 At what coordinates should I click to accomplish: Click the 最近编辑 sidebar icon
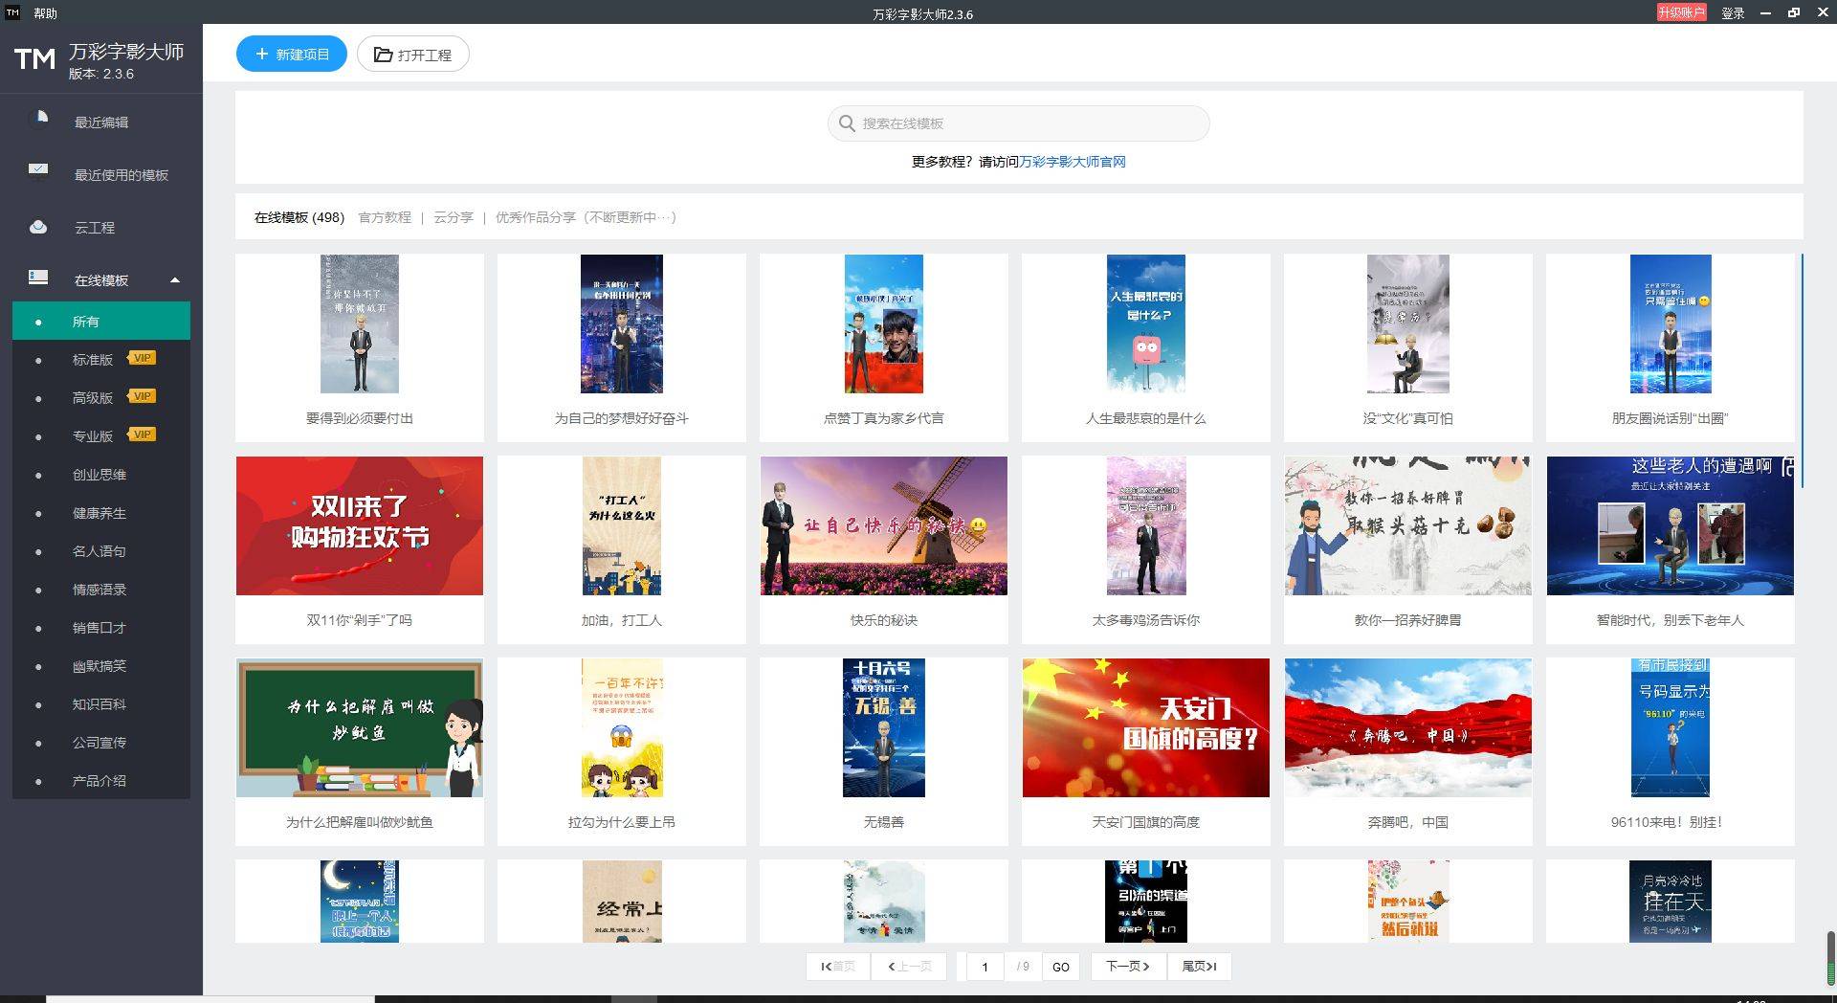click(40, 118)
